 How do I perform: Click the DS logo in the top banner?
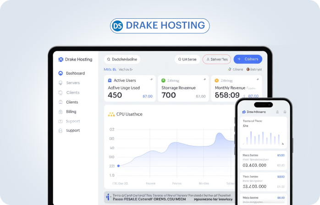[117, 26]
